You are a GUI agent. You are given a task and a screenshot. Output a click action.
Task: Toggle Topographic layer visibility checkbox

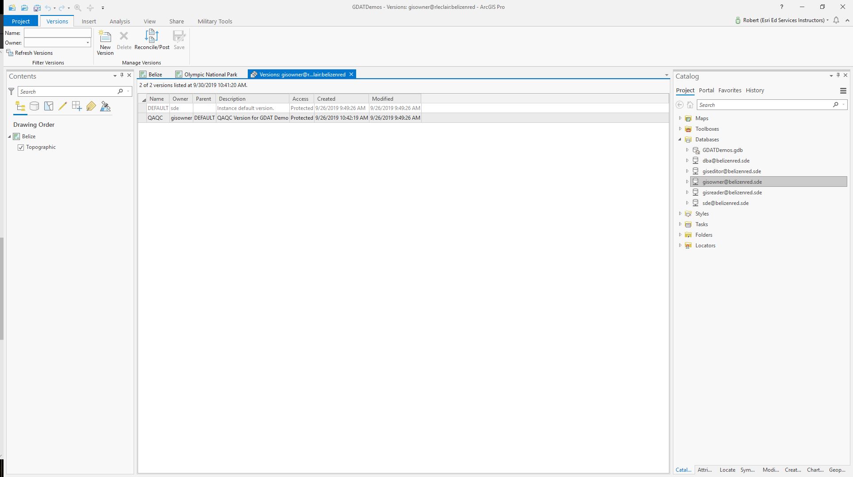pyautogui.click(x=21, y=148)
